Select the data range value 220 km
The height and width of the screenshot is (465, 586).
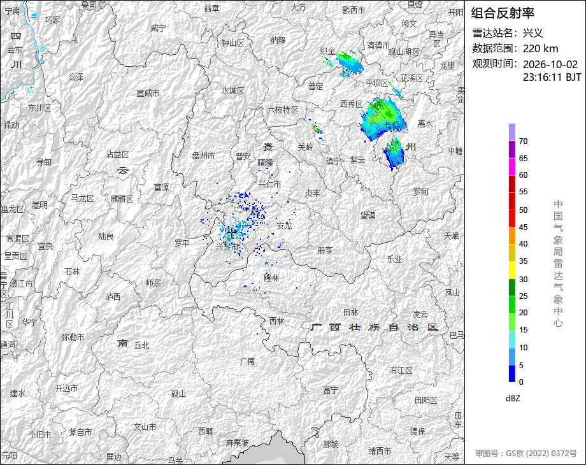coord(540,48)
